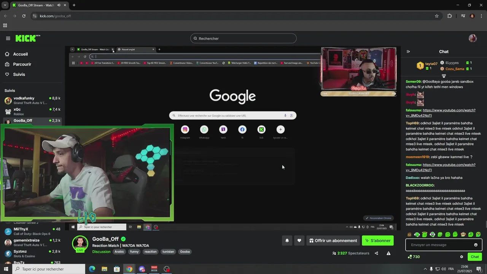Screen dimensions: 487x274
Task: Open the Windows notification center
Action: pos(479,269)
